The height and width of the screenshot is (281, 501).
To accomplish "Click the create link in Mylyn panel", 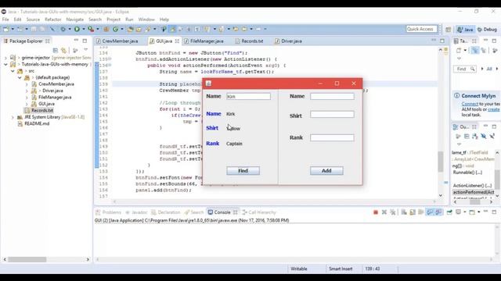I will coord(494,109).
